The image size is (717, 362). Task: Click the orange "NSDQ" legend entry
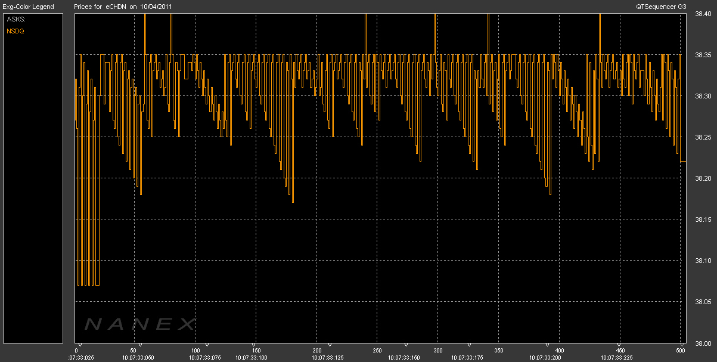click(15, 31)
